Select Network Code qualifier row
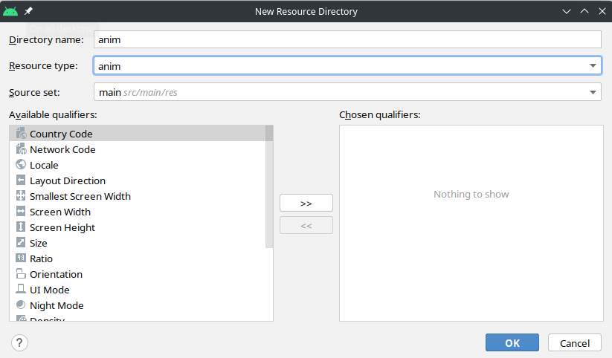 138,149
